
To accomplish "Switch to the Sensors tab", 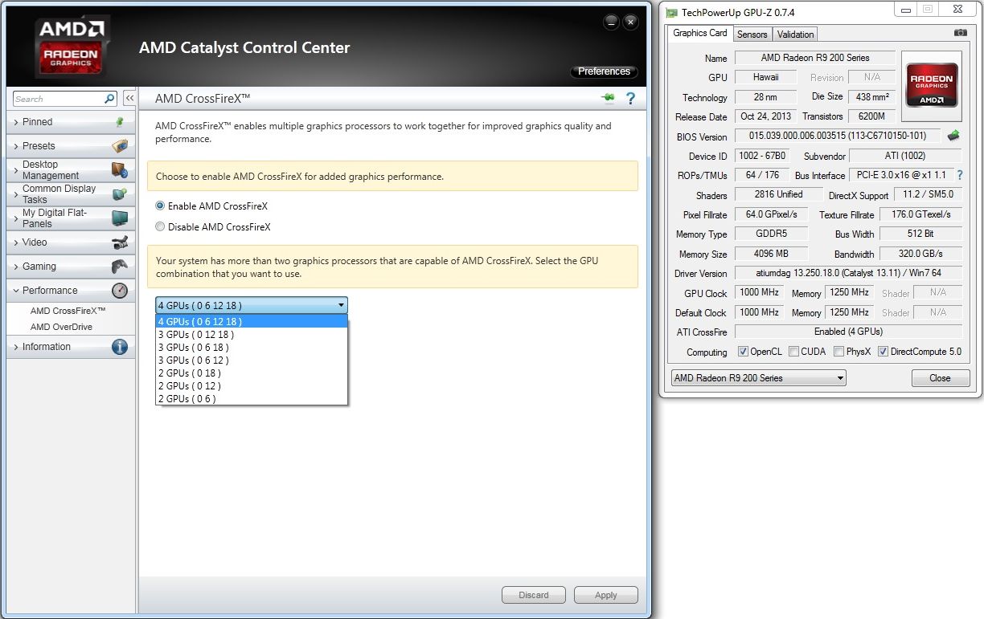I will (x=752, y=35).
